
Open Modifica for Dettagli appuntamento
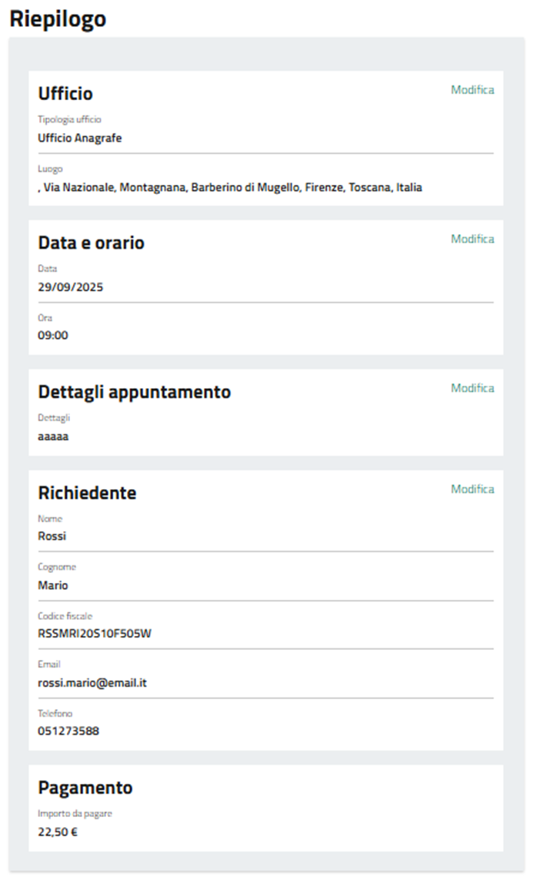point(472,388)
